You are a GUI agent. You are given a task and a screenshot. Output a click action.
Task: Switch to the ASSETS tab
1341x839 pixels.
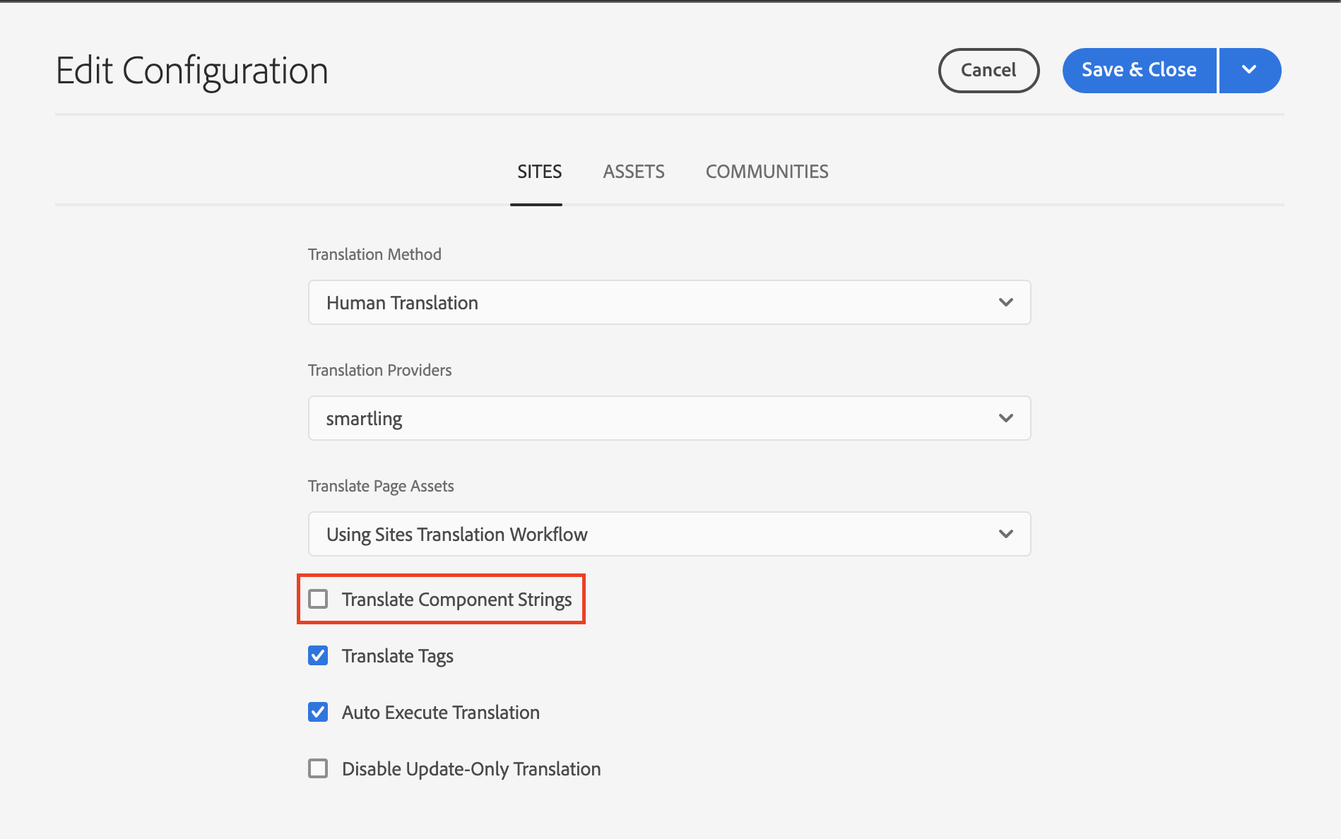coord(633,172)
